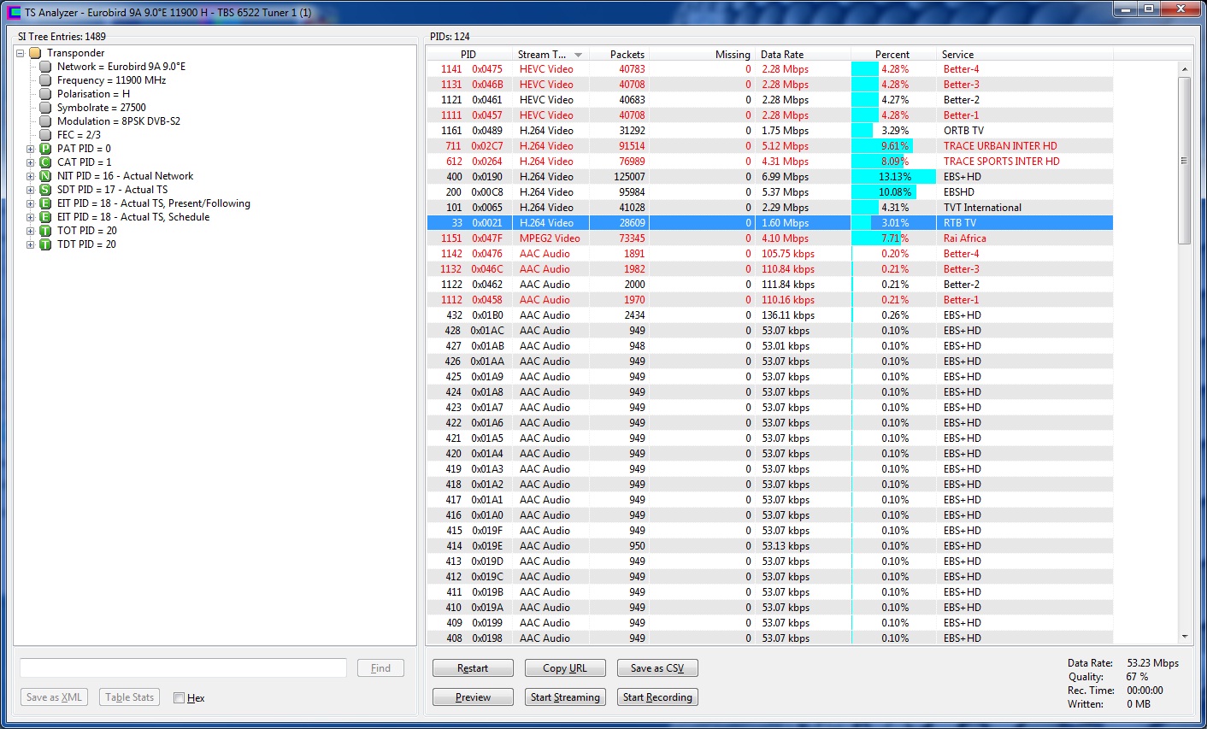Click the green P icon for PAT PID
The height and width of the screenshot is (729, 1207).
point(45,149)
